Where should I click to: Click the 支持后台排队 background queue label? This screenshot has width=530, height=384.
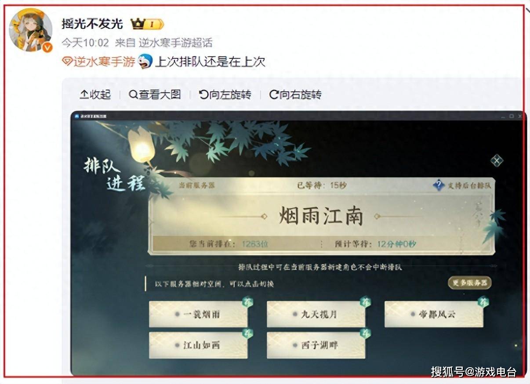(x=469, y=185)
